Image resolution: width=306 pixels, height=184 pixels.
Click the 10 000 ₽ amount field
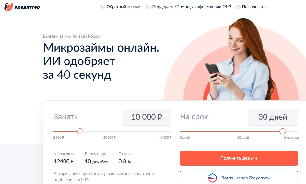147,117
